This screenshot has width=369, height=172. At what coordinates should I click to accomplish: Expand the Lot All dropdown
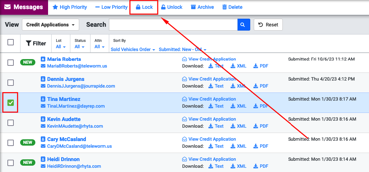(61, 47)
